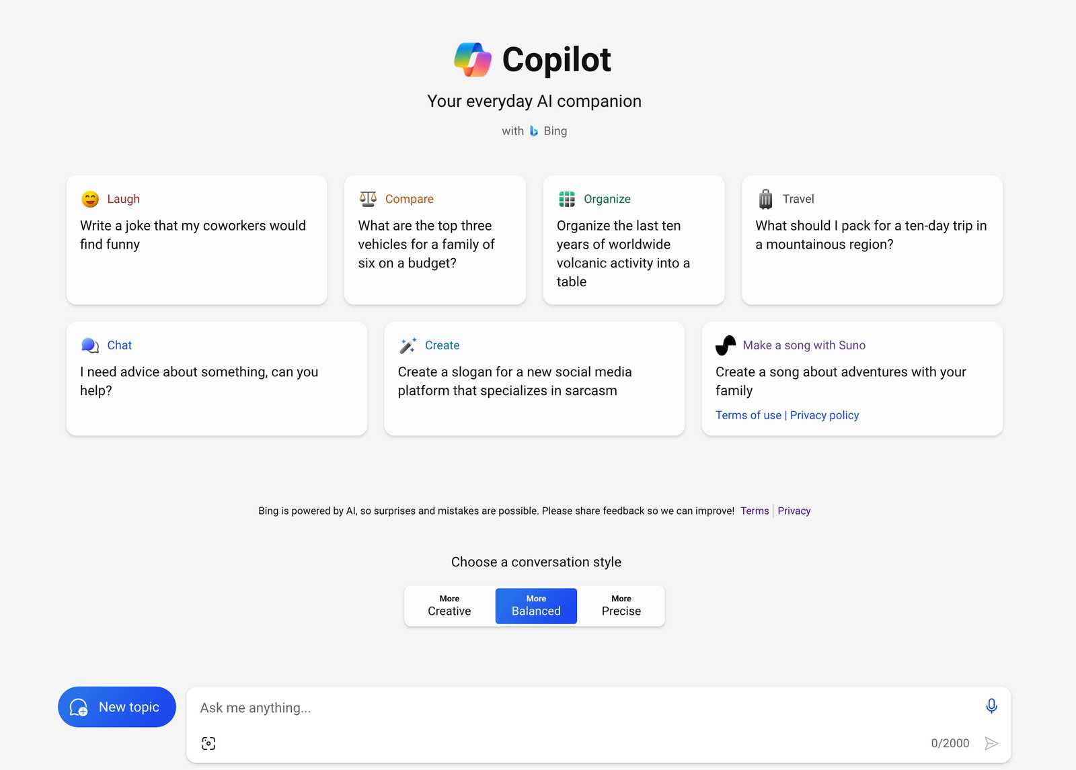Click the Compare scales icon
Screen dimensions: 1076x770
tap(368, 199)
